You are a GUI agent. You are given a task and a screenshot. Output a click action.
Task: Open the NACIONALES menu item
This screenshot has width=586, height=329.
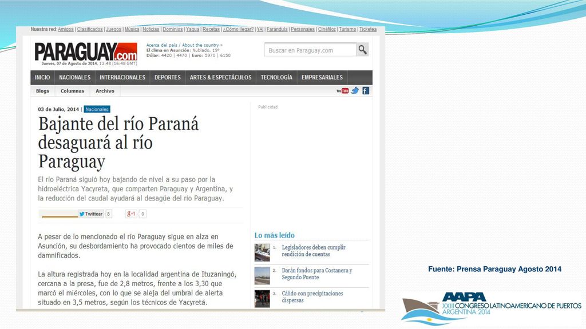75,77
